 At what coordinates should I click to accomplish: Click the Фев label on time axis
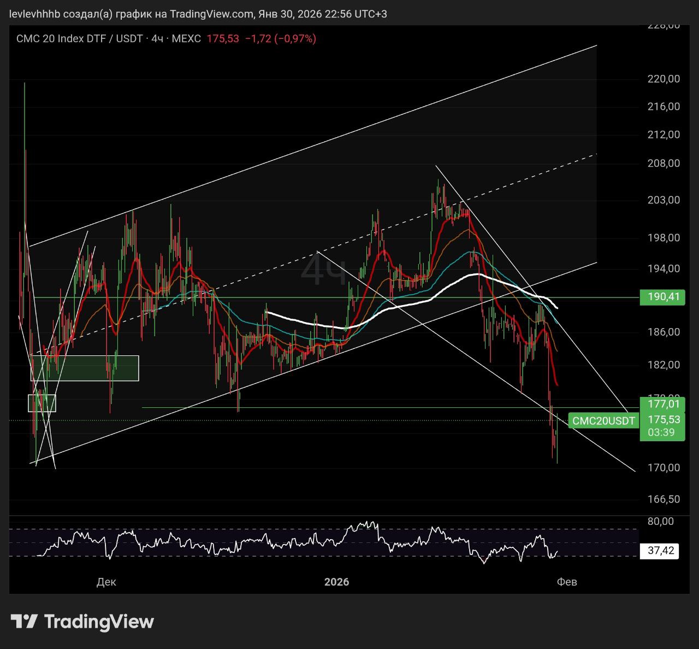pyautogui.click(x=566, y=582)
